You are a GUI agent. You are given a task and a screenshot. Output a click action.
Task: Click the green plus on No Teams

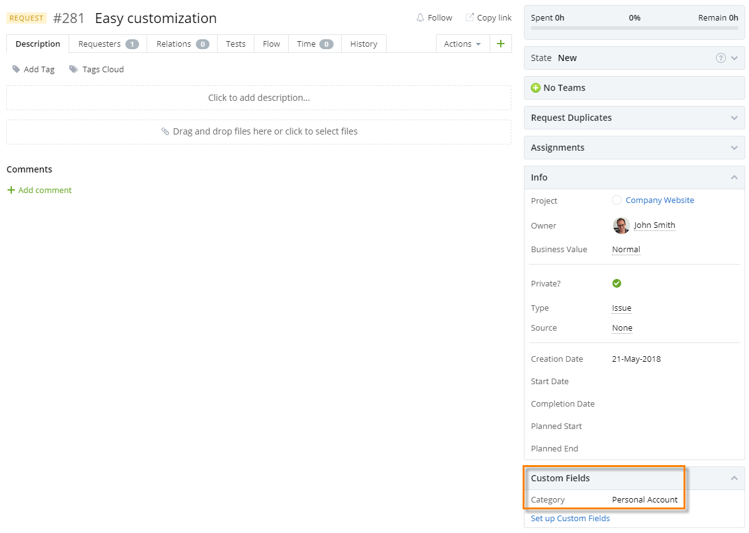click(x=536, y=87)
